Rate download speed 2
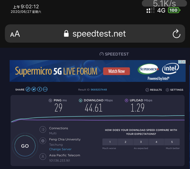Image resolution: width=190 pixels, height=169 pixels. point(125,142)
